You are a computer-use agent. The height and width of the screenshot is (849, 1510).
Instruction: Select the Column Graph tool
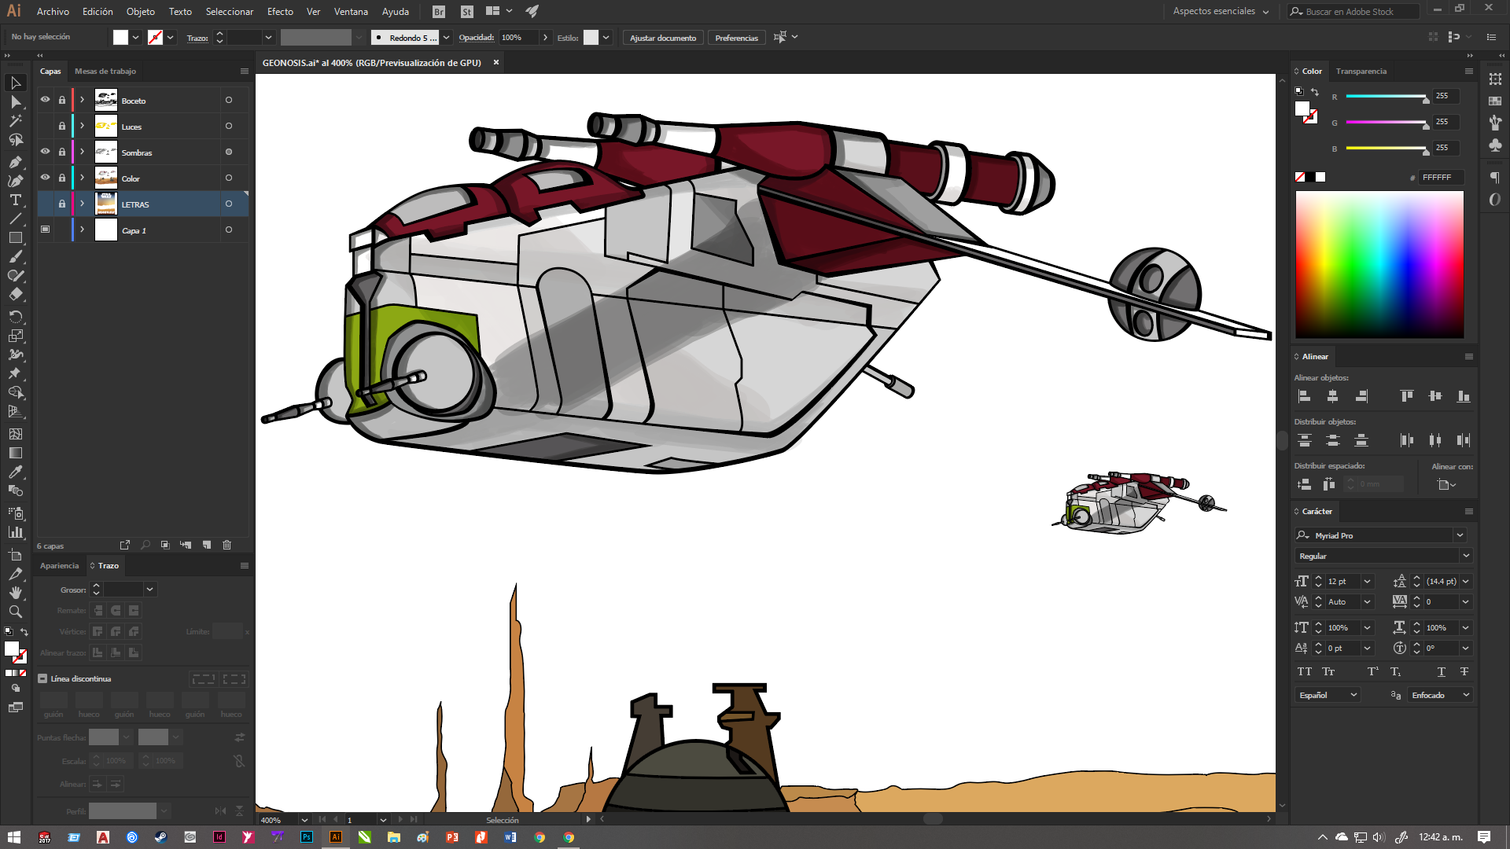[15, 532]
